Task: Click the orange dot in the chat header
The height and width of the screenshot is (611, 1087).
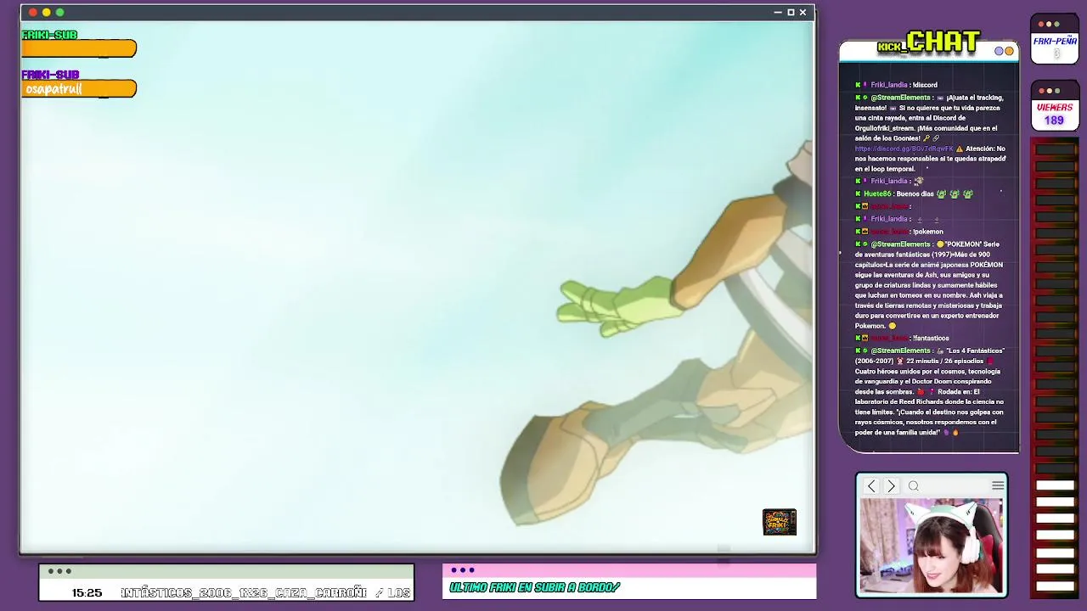Action: pyautogui.click(x=1009, y=51)
